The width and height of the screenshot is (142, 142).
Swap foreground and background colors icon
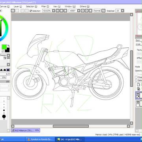pyautogui.click(x=8, y=46)
